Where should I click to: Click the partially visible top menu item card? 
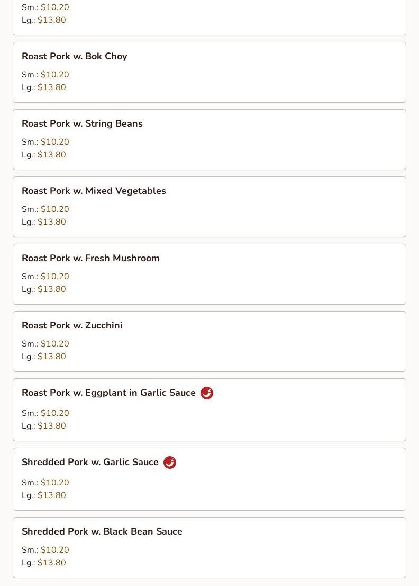click(x=210, y=16)
